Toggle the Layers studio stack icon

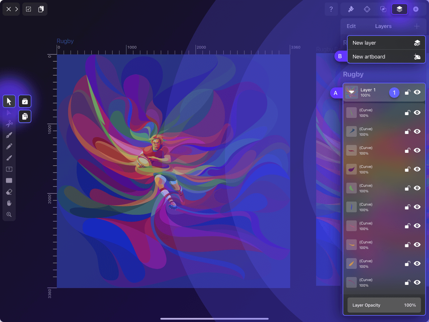click(399, 9)
